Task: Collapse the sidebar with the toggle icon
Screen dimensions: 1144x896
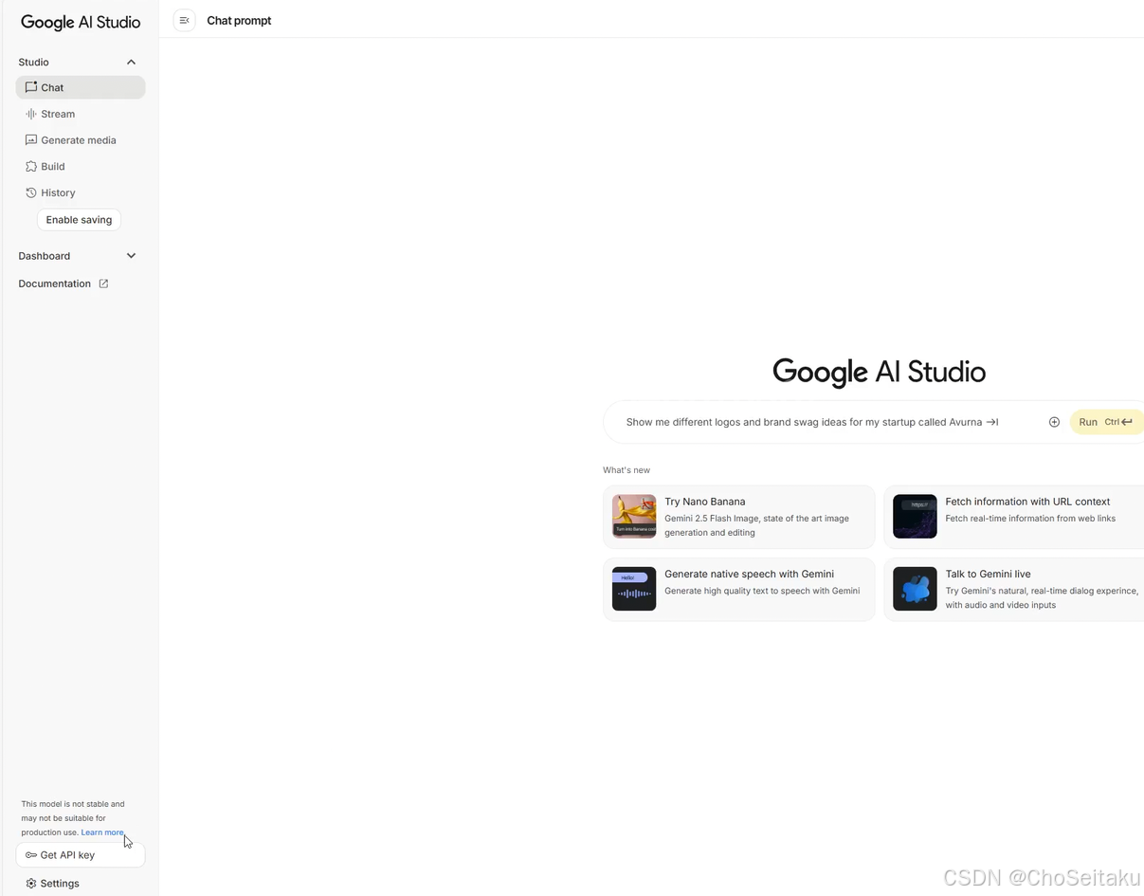Action: [185, 20]
